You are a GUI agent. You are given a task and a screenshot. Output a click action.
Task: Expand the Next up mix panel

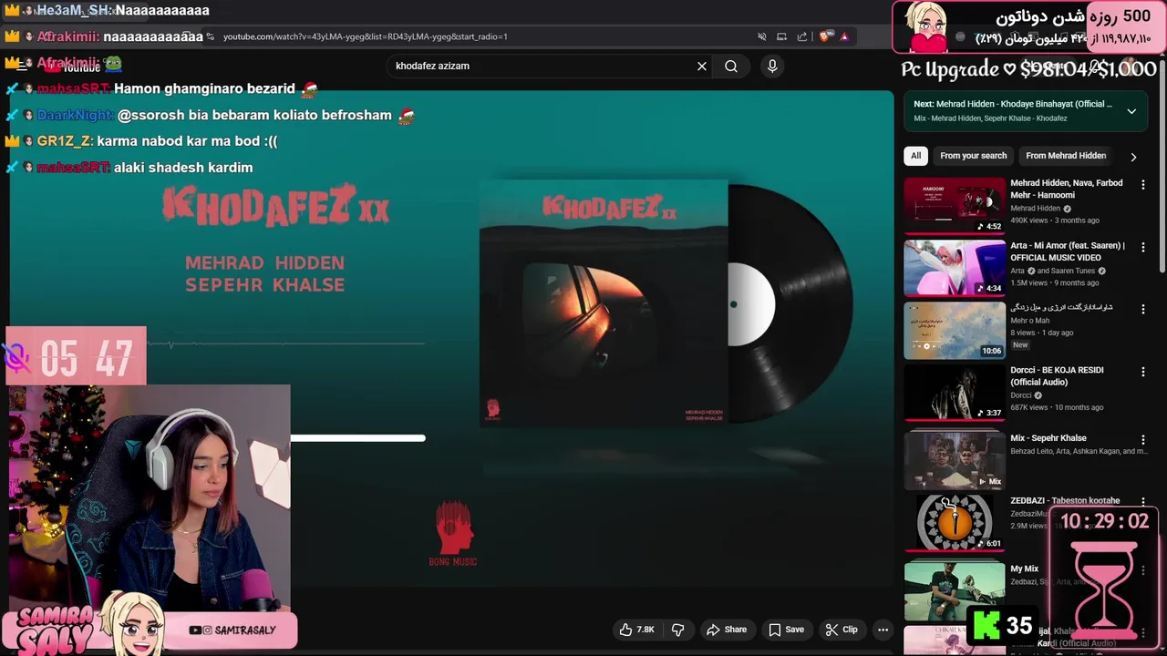[x=1131, y=111]
